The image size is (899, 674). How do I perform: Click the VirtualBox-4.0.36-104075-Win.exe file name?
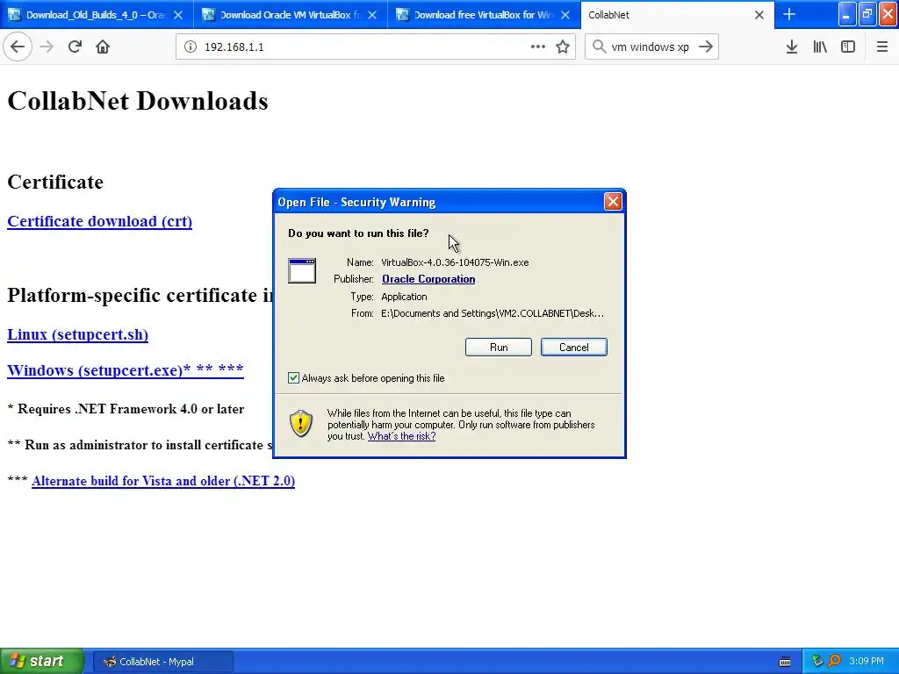455,262
